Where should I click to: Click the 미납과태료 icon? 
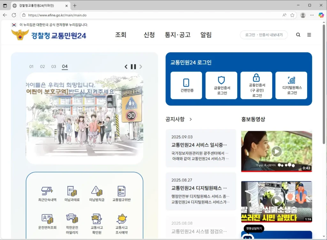[x=72, y=191]
